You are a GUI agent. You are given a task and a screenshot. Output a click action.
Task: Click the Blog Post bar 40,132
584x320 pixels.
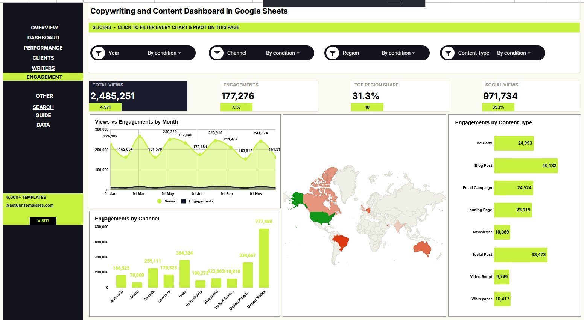click(526, 166)
